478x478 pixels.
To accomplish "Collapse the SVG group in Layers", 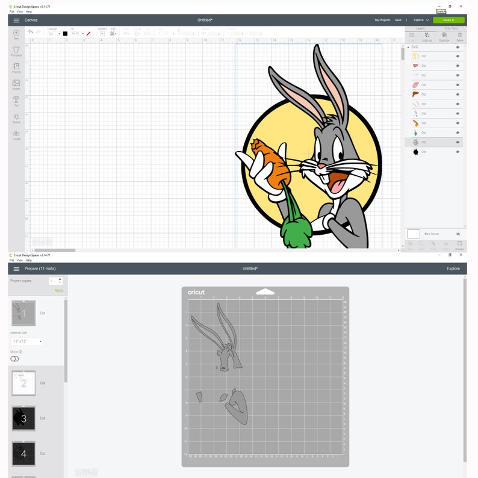I will pos(408,47).
